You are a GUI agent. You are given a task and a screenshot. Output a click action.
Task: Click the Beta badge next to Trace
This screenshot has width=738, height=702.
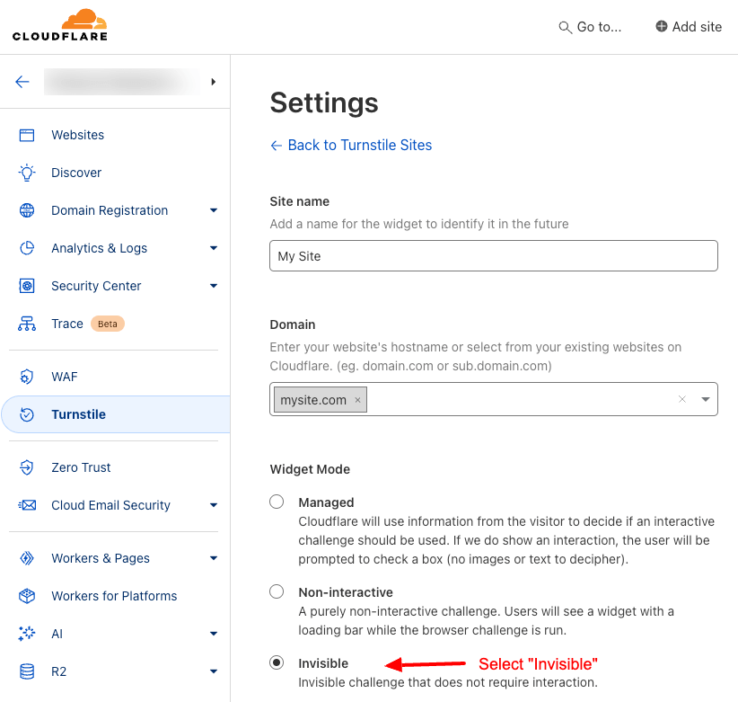108,324
